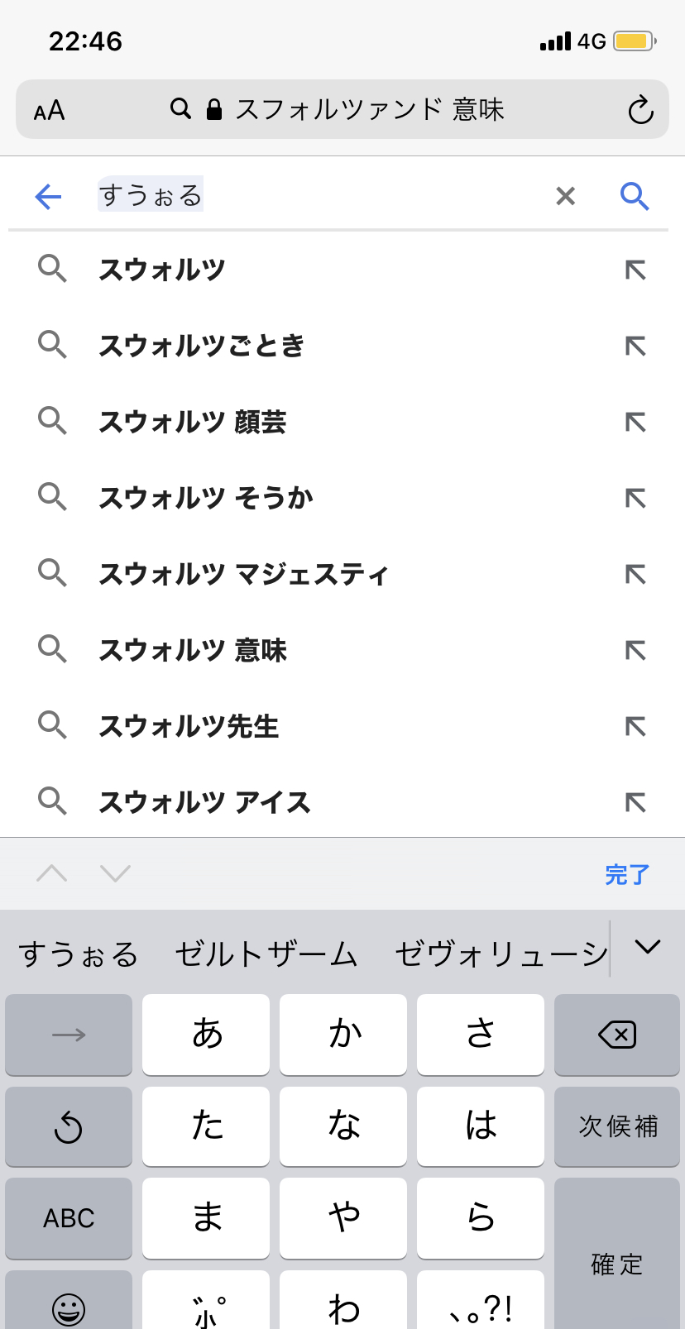Clear the search field with X icon
The width and height of the screenshot is (685, 1329).
[x=565, y=196]
